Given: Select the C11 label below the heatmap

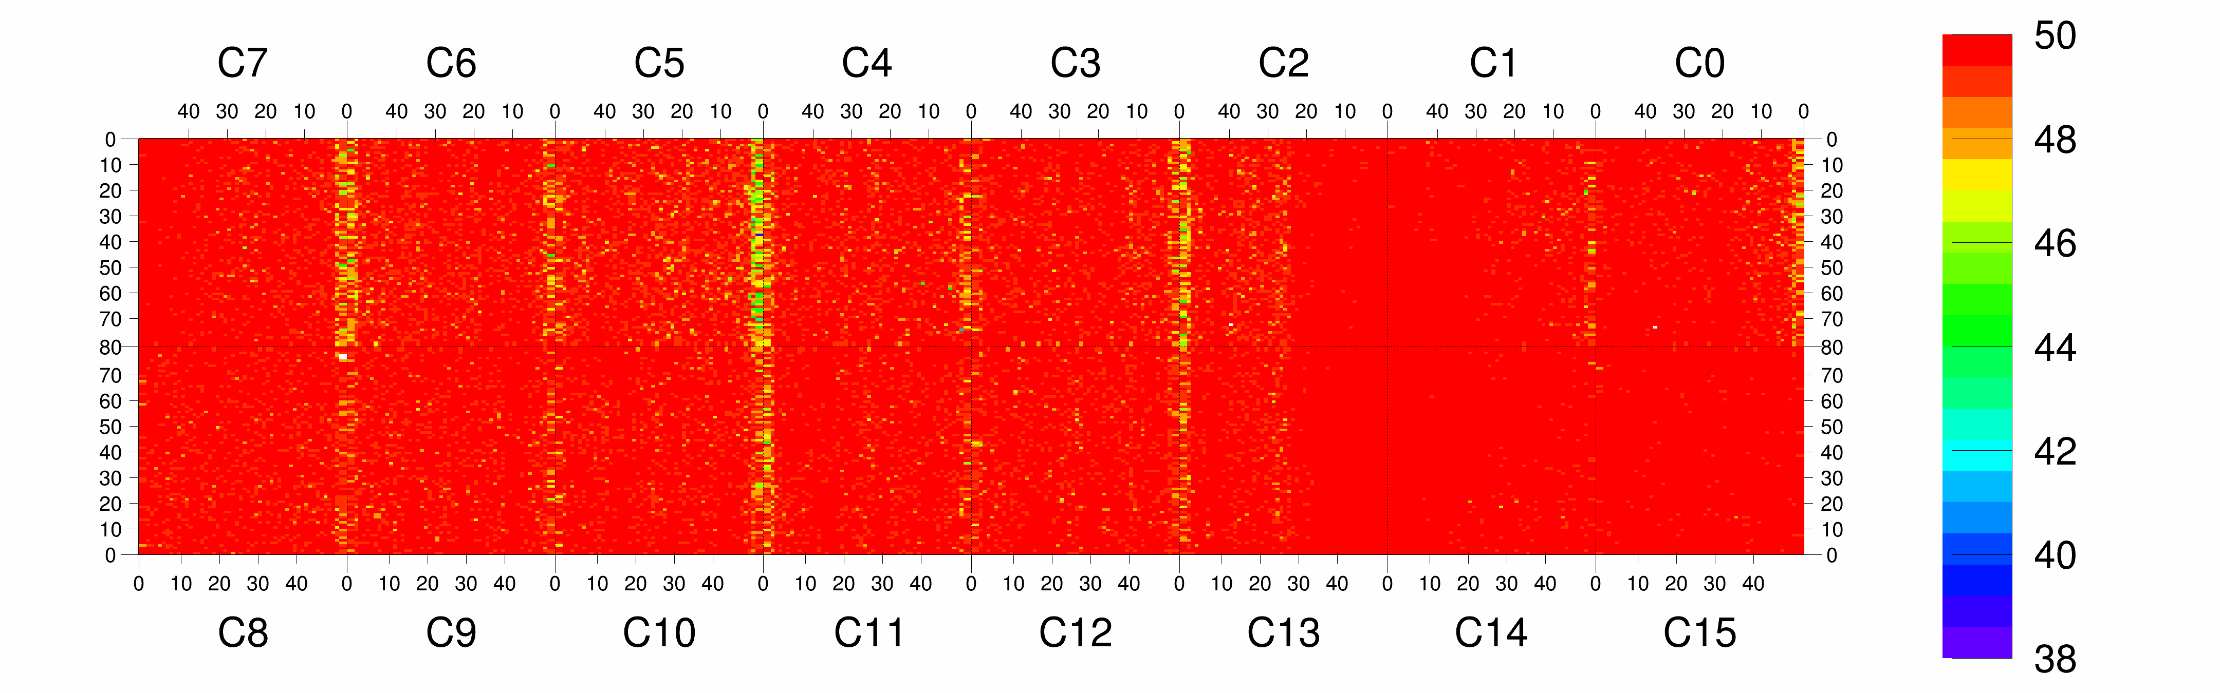Looking at the screenshot, I should coord(868,633).
